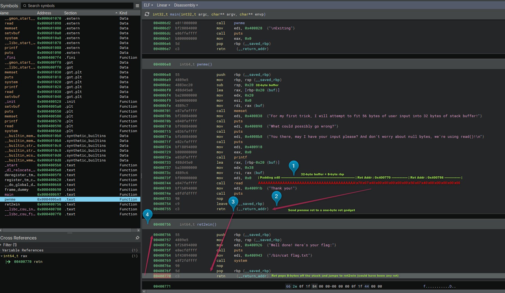Click the 0x400943 /bin/cat flag.txt operand

pos(253,255)
